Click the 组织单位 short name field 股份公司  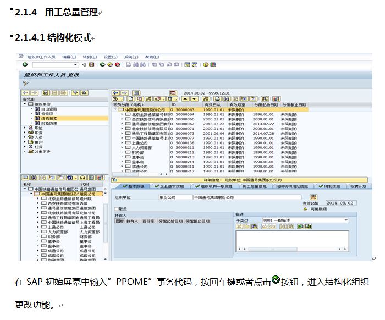(x=175, y=197)
